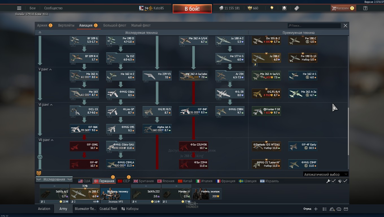Collapse all ranks with the double chevron

tap(40, 33)
